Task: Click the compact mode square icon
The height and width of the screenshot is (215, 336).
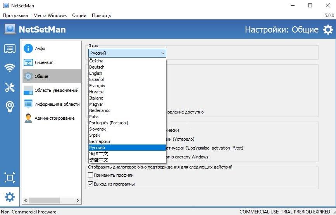Action: (10, 178)
